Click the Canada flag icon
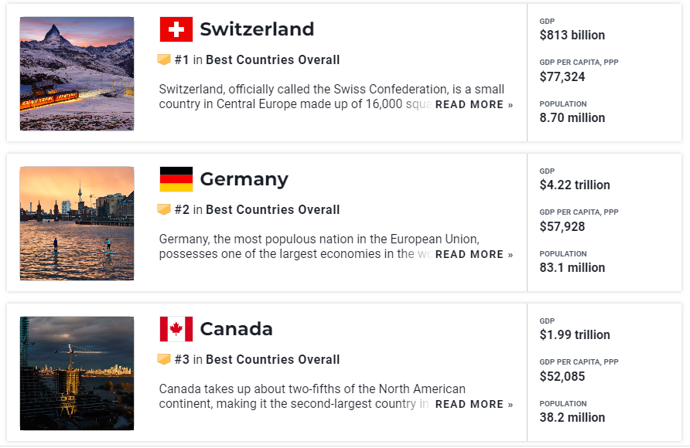Image resolution: width=690 pixels, height=448 pixels. pyautogui.click(x=176, y=329)
